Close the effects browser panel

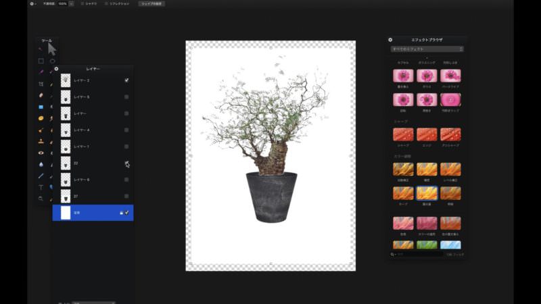[x=390, y=40]
